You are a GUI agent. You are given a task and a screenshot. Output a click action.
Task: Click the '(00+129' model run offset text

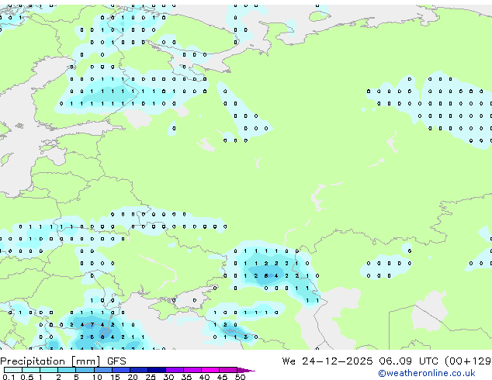(x=468, y=361)
